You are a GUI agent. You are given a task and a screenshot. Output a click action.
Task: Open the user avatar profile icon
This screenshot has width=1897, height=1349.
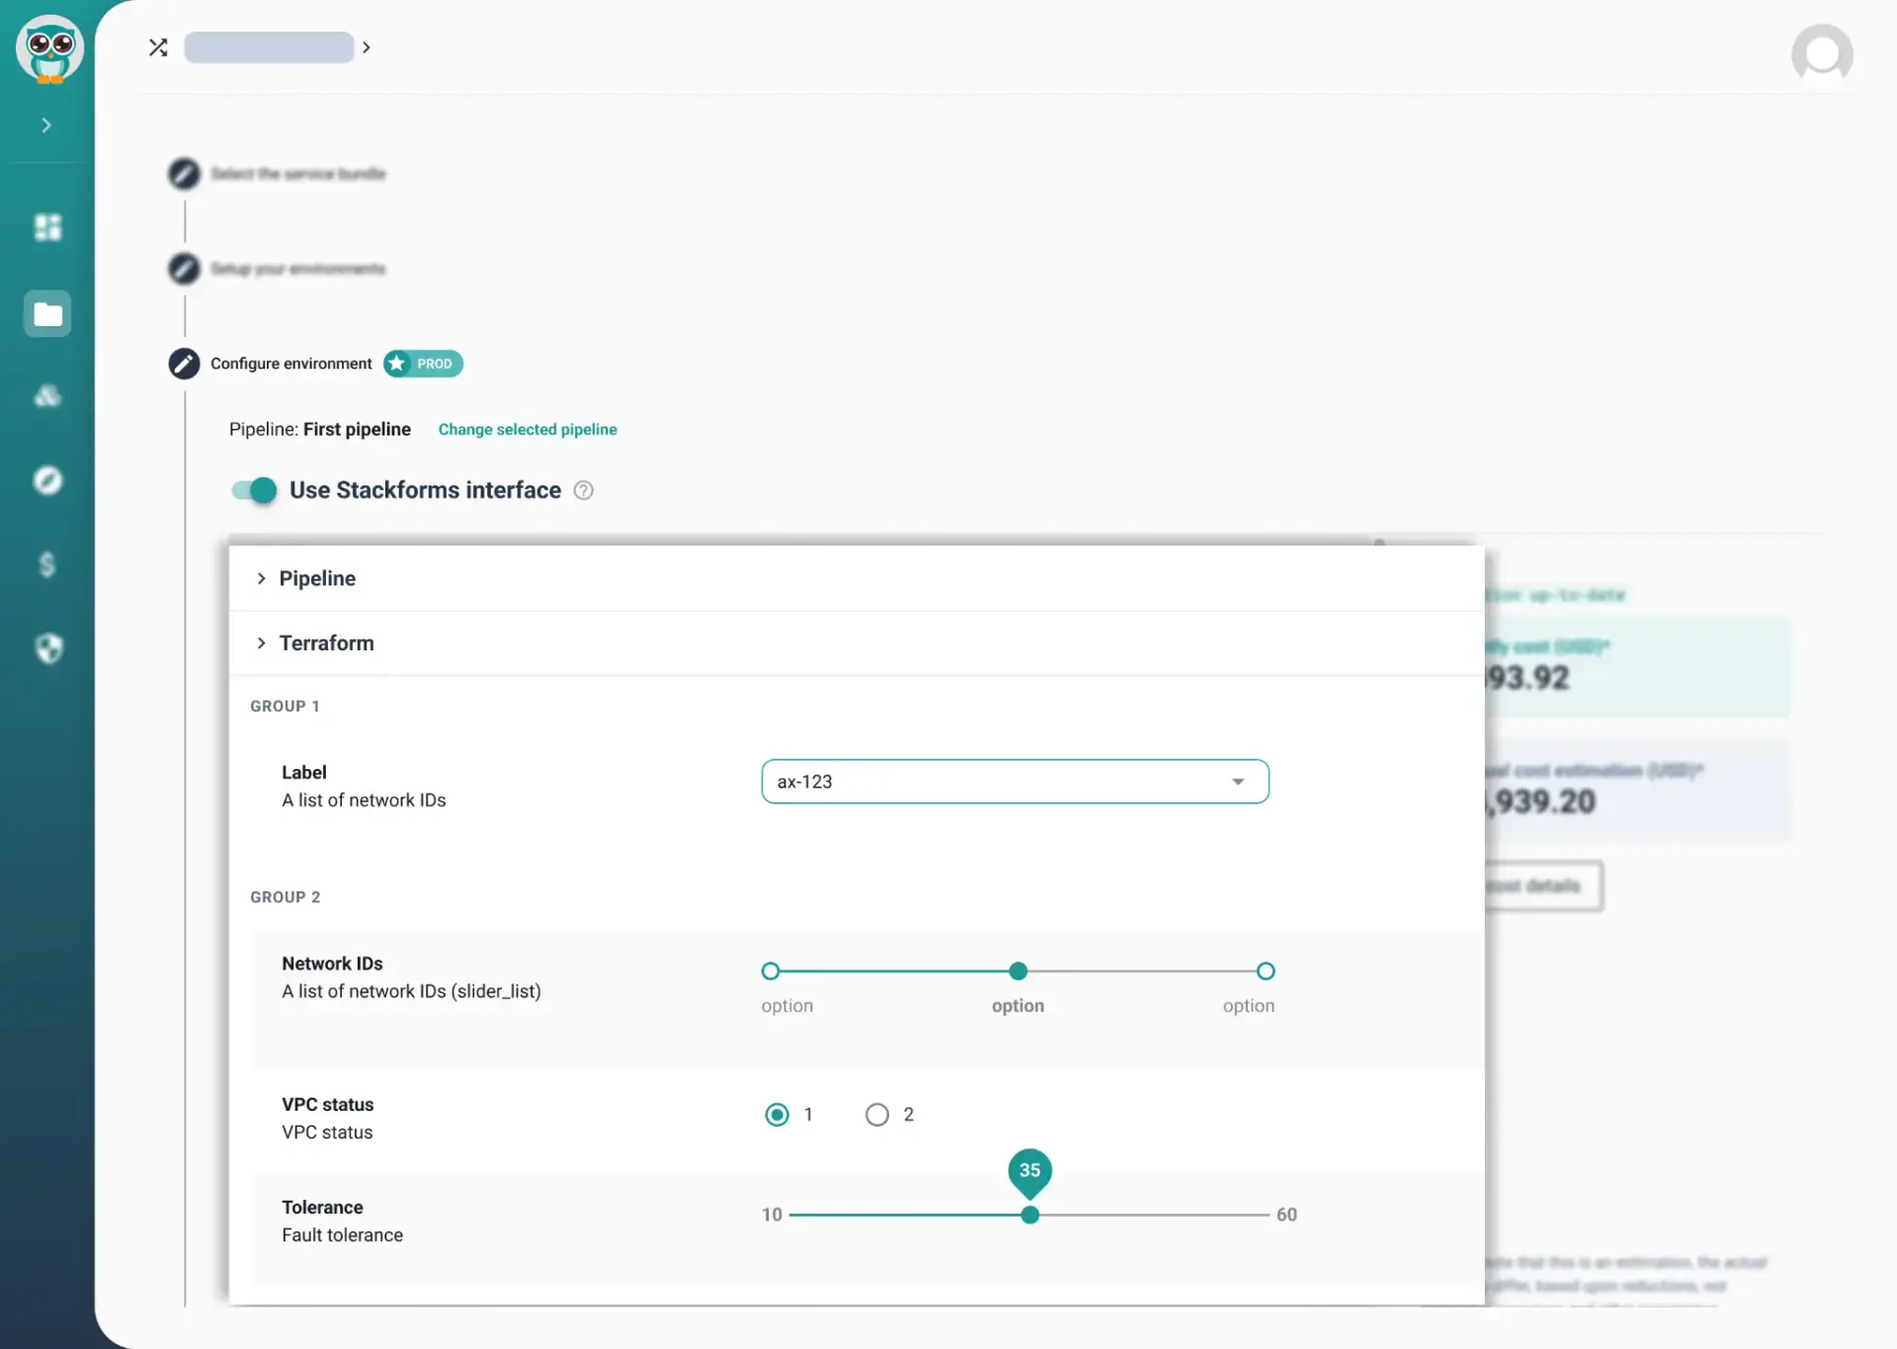1822,53
